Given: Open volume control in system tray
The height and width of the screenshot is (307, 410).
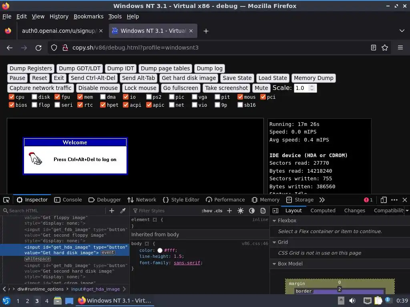Looking at the screenshot, I should point(352,301).
